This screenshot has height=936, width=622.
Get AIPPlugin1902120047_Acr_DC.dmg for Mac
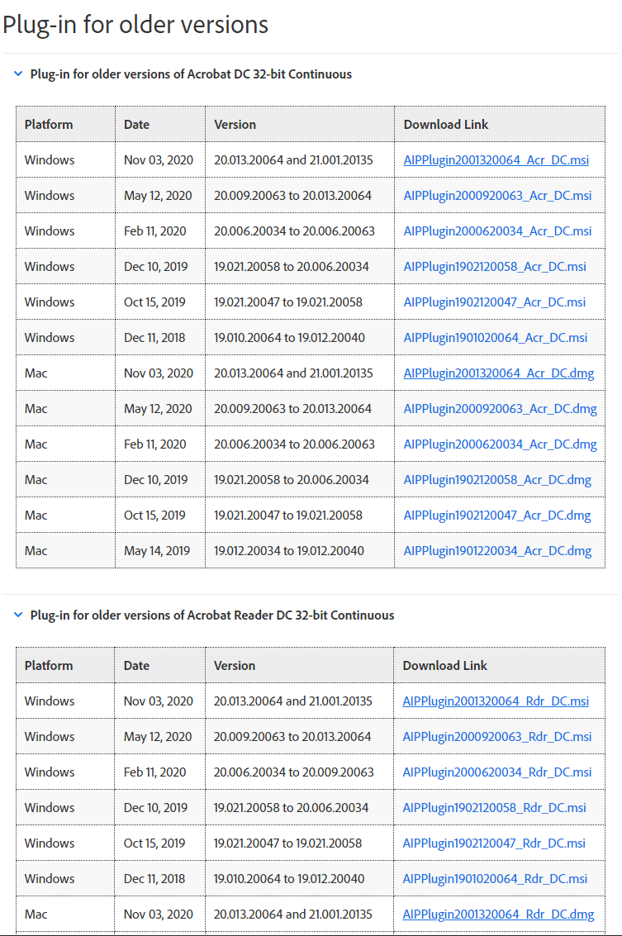click(497, 516)
